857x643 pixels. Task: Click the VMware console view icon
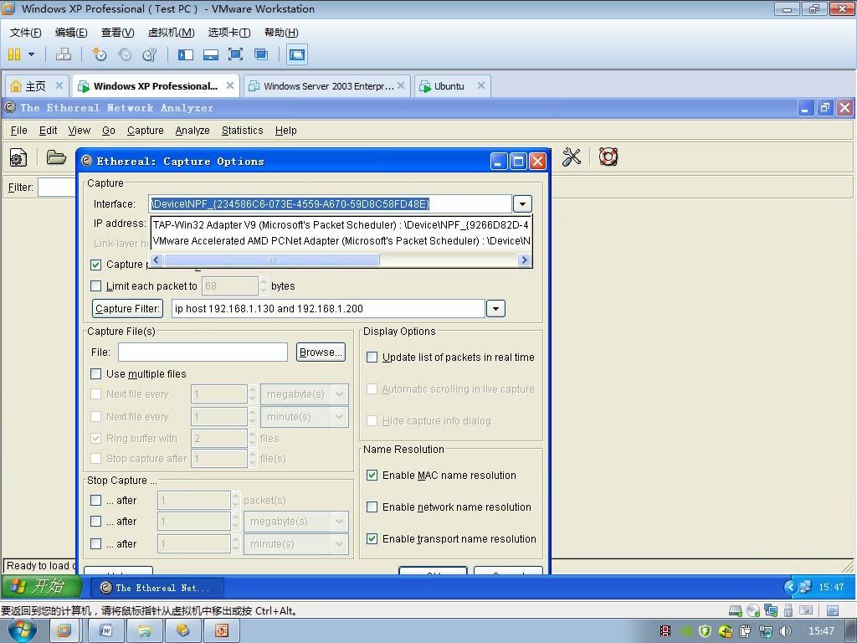(x=297, y=54)
